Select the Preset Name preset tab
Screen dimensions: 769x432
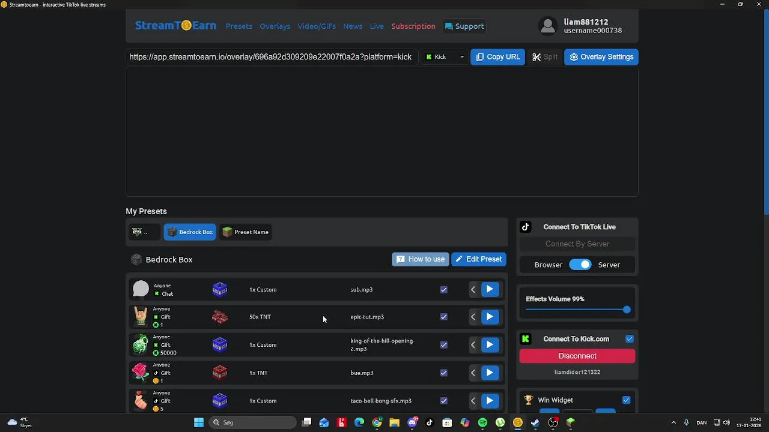(245, 232)
